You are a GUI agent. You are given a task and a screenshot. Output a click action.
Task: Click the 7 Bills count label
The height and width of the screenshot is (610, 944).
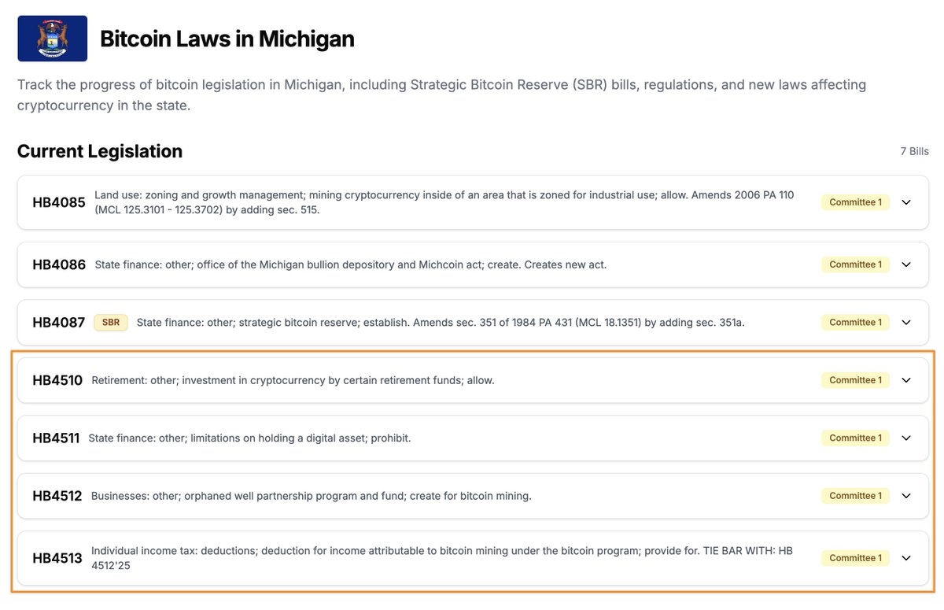[x=914, y=151]
